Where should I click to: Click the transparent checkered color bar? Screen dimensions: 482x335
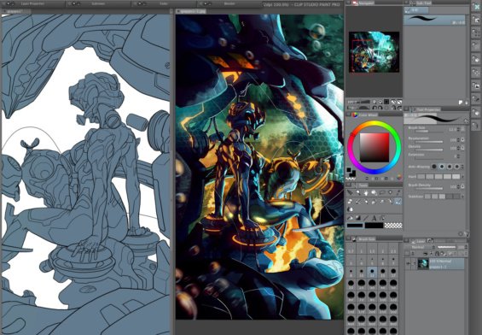pyautogui.click(x=393, y=226)
